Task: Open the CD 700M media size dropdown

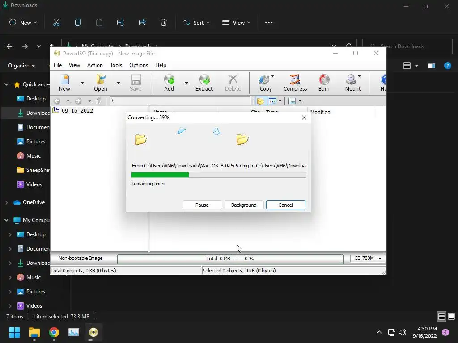Action: 368,259
